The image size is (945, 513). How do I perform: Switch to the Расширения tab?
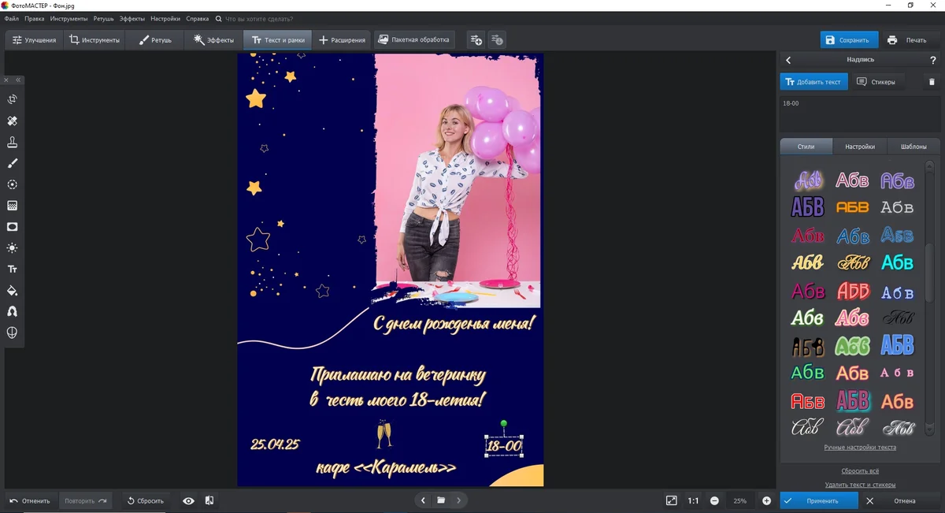pyautogui.click(x=343, y=39)
